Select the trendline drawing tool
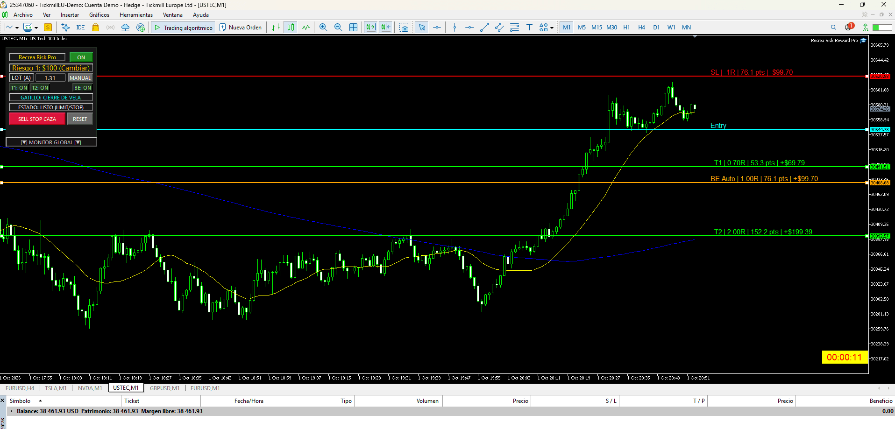The height and width of the screenshot is (429, 895). coord(484,28)
